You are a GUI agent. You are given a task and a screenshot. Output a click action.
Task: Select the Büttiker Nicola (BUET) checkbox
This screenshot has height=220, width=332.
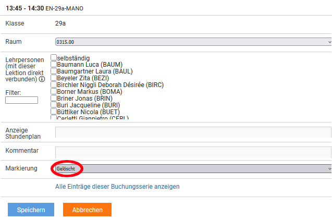point(54,112)
